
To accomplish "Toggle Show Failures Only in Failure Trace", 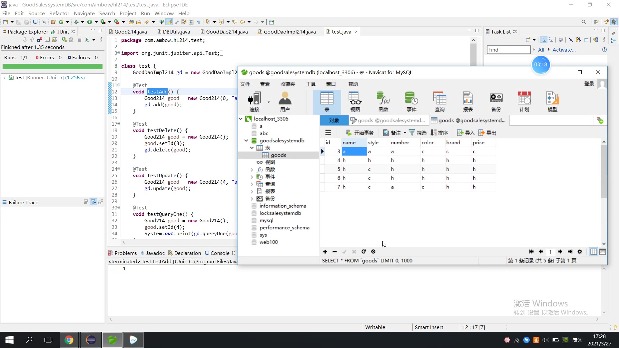I will [93, 202].
